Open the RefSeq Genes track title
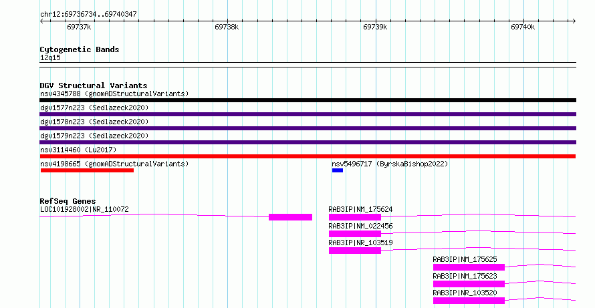The image size is (595, 308). (68, 201)
